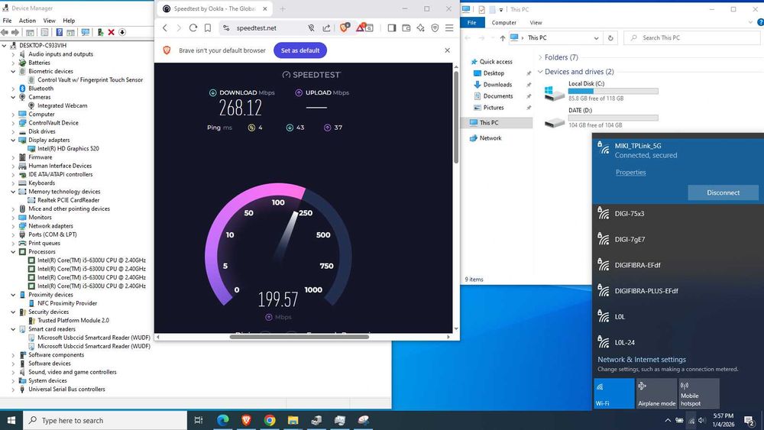
Task: Click the refresh button in This PC window
Action: click(610, 37)
